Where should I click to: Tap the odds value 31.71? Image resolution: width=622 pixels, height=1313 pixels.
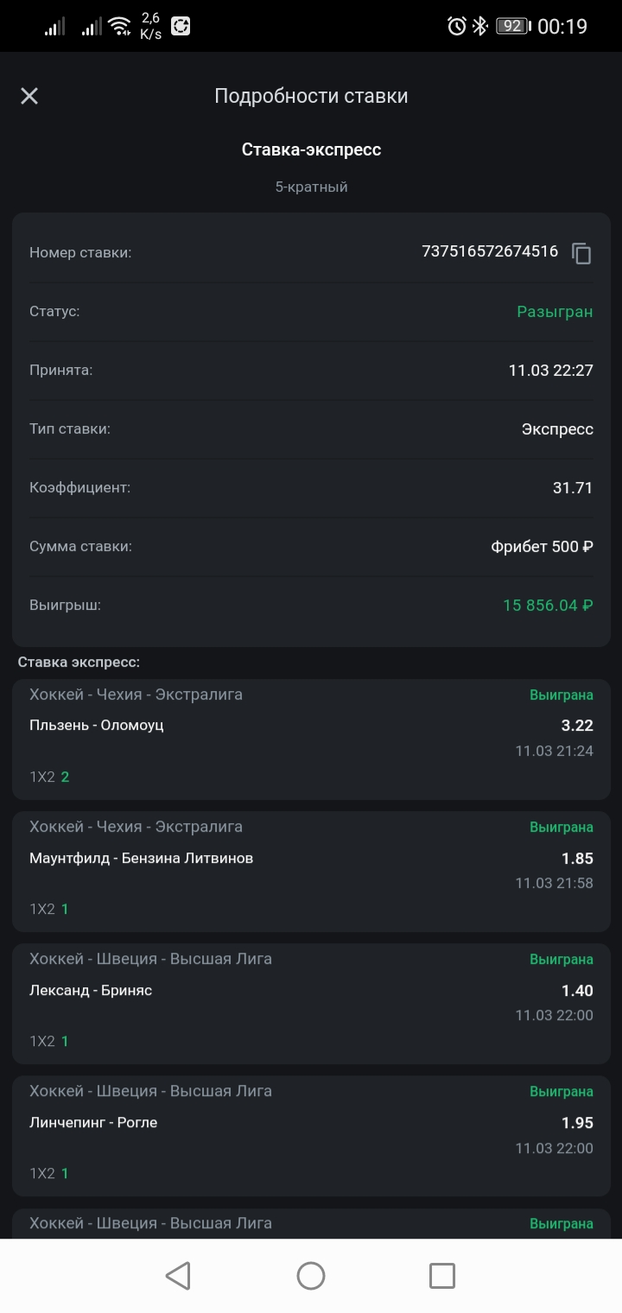(x=573, y=488)
